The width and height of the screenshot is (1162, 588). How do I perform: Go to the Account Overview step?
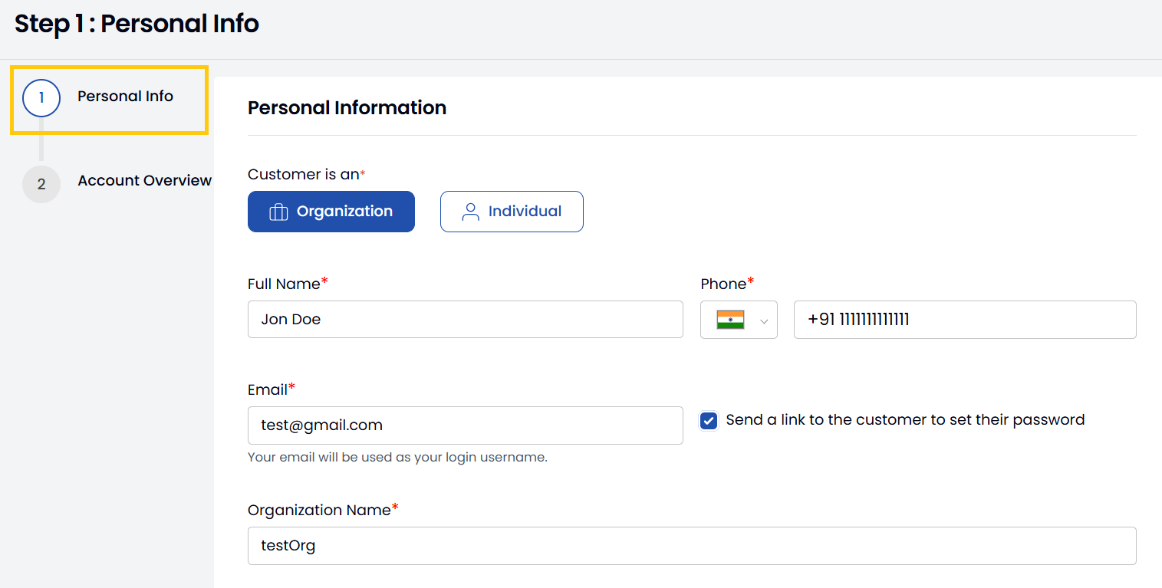tap(144, 181)
